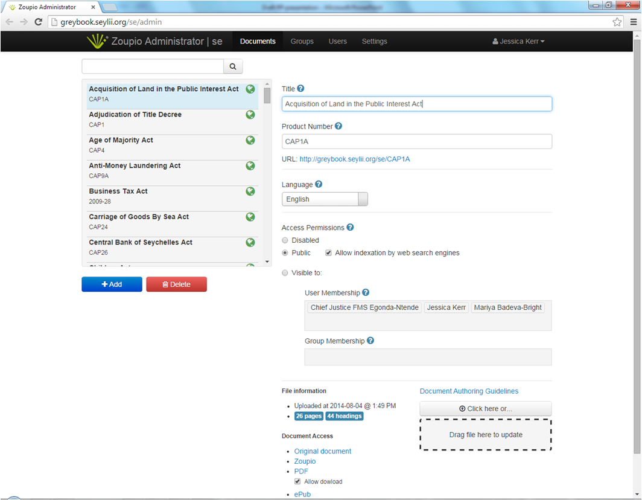Click the Group Membership help icon
This screenshot has width=642, height=500.
tap(370, 341)
